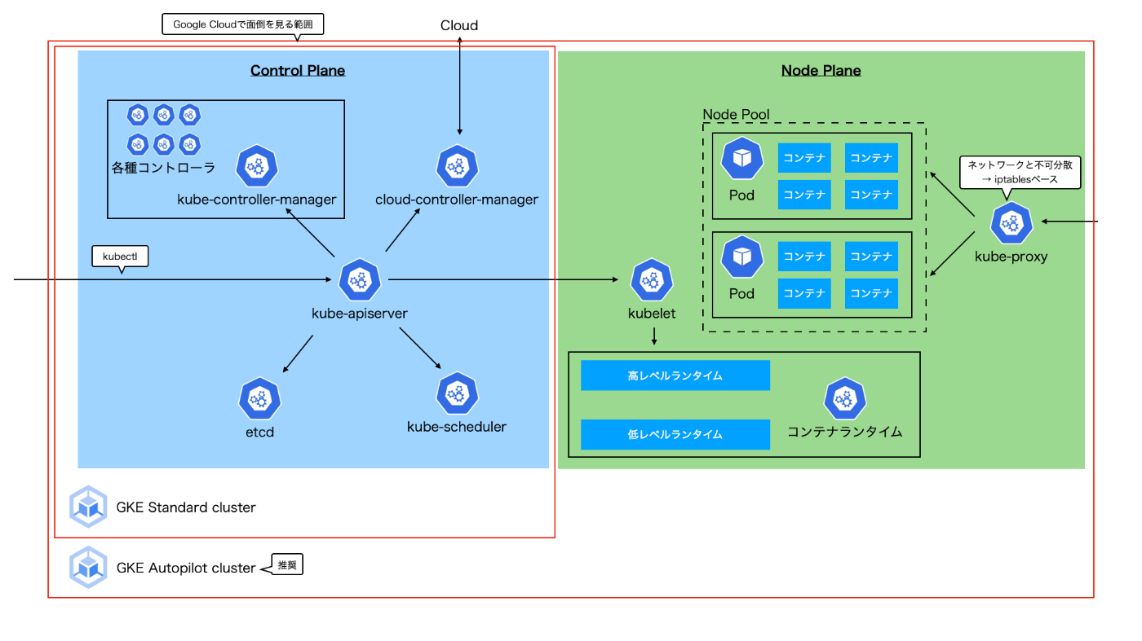The width and height of the screenshot is (1142, 641).
Task: Select the kubelet icon
Action: click(x=651, y=281)
